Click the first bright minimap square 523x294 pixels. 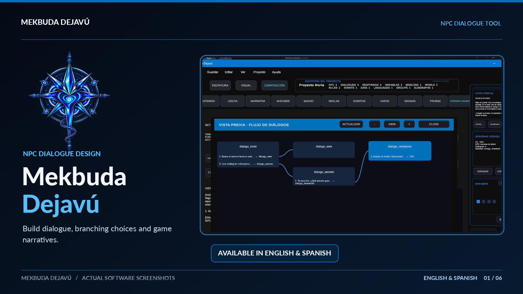coord(478,202)
